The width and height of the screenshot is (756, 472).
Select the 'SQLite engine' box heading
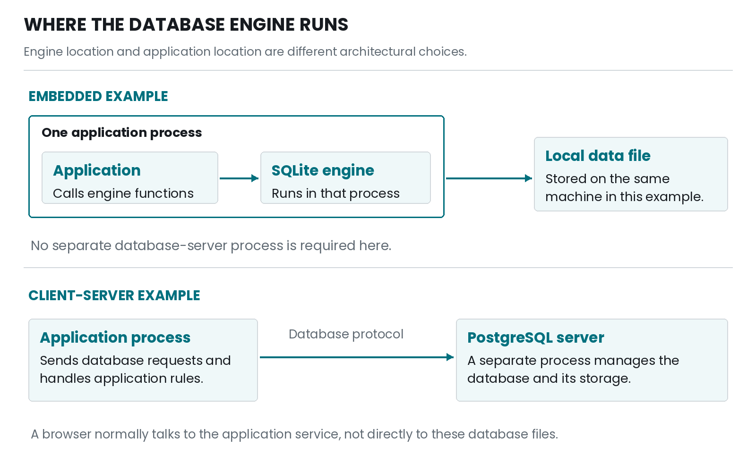(323, 170)
